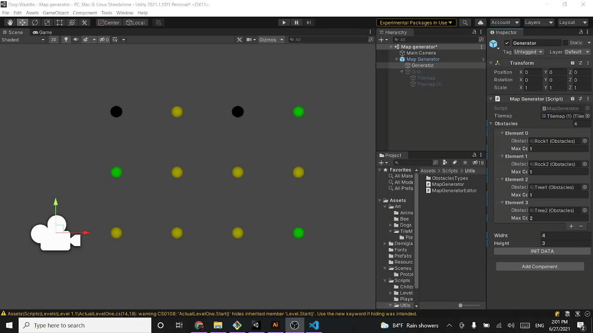
Task: Open the Gizmos dropdown
Action: (271, 40)
